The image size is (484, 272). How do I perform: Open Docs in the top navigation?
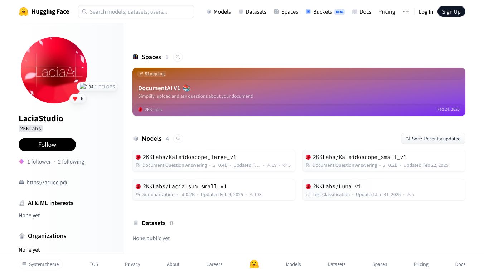pos(362,11)
